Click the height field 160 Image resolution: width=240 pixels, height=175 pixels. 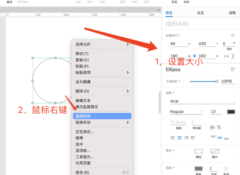207,56
